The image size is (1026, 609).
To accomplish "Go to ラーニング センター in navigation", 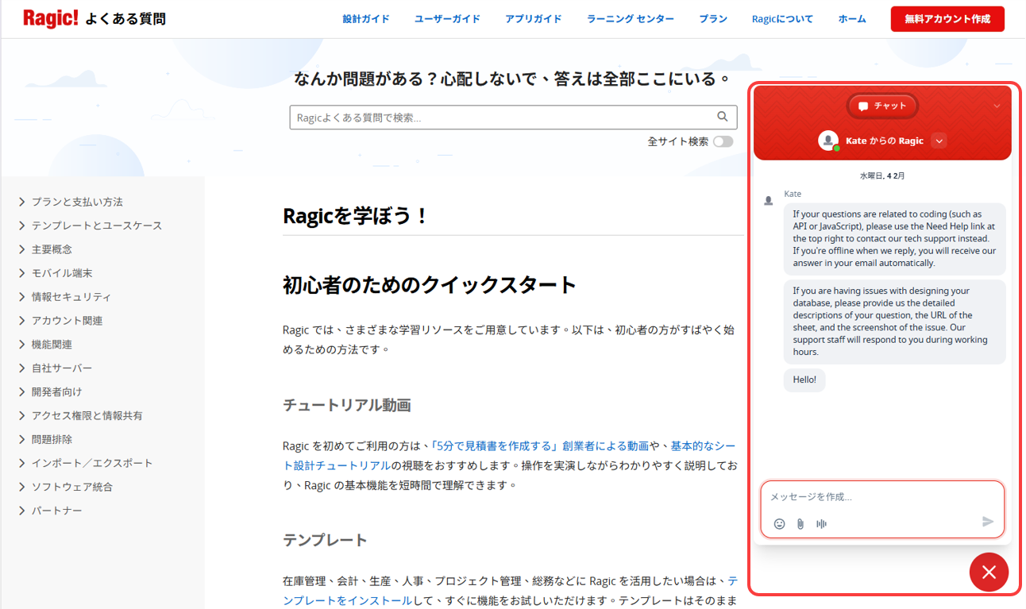I will pos(630,19).
